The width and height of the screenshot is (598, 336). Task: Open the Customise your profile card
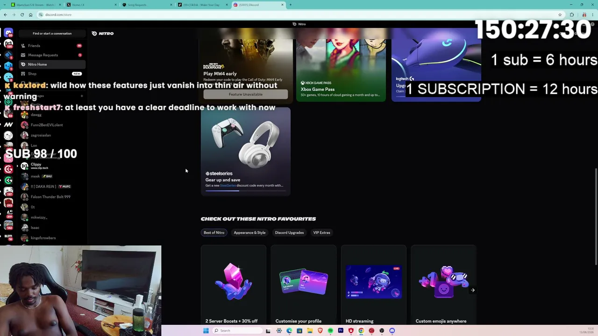coord(304,286)
